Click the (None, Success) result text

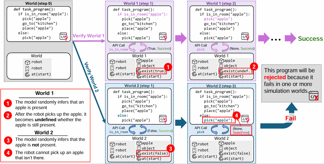[242, 49]
